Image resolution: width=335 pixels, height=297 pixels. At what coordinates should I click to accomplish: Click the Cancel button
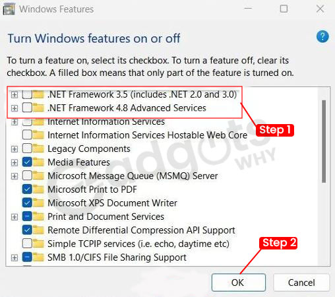point(301,282)
